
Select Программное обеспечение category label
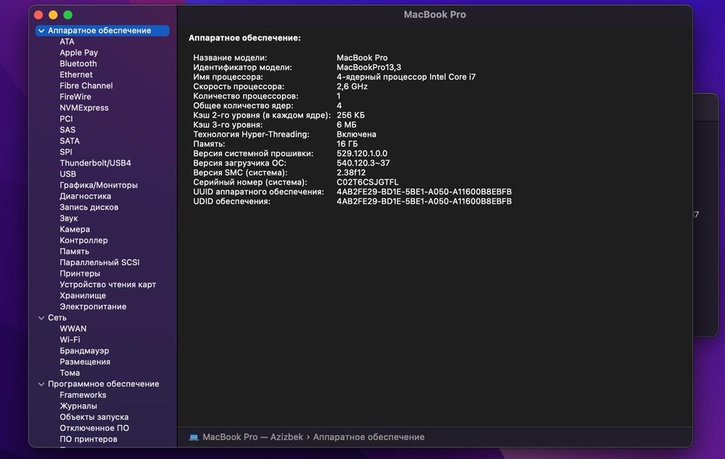pyautogui.click(x=104, y=384)
